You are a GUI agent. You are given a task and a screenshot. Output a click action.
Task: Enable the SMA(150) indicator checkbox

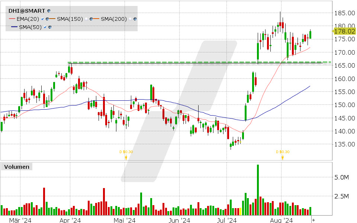86,19
